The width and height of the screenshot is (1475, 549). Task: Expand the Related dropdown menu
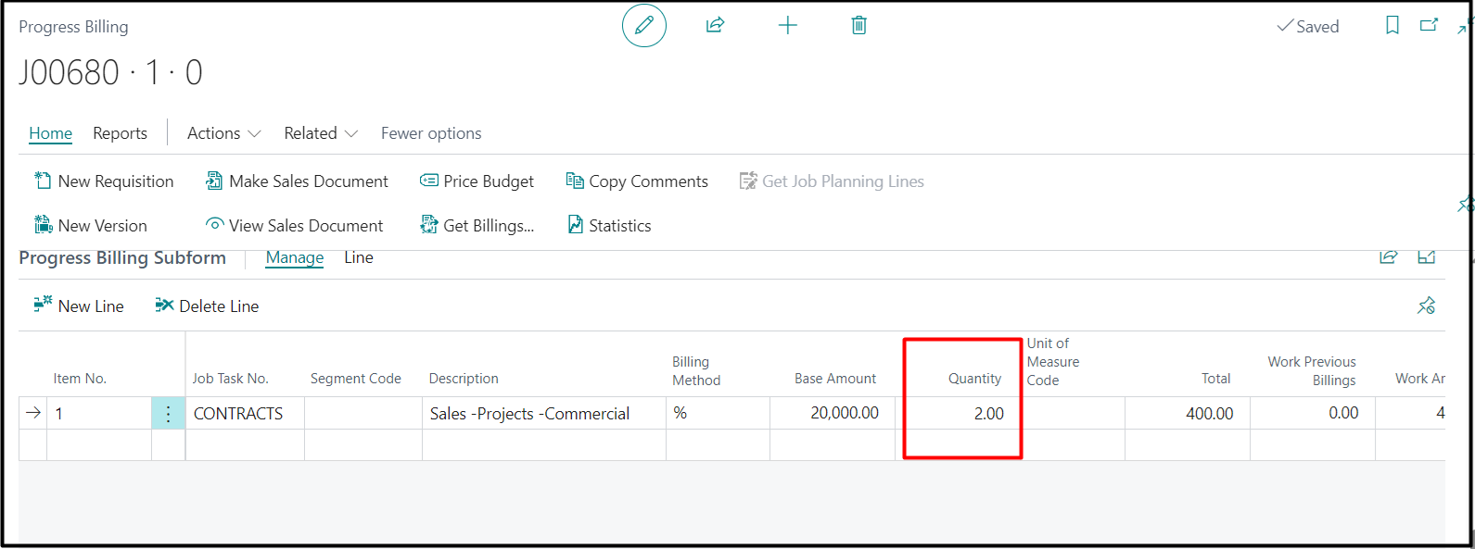pyautogui.click(x=320, y=133)
